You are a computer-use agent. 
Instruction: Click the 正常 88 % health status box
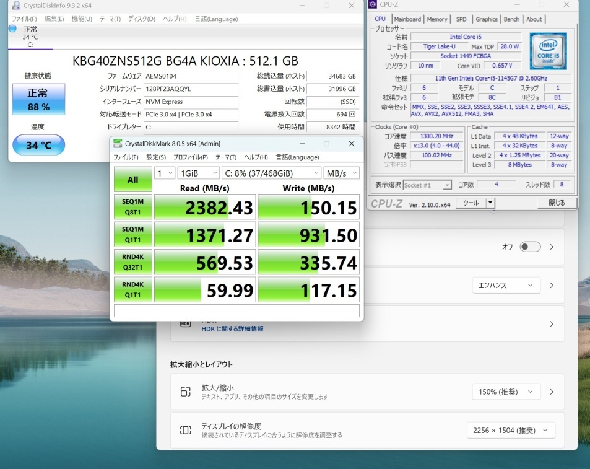(38, 100)
